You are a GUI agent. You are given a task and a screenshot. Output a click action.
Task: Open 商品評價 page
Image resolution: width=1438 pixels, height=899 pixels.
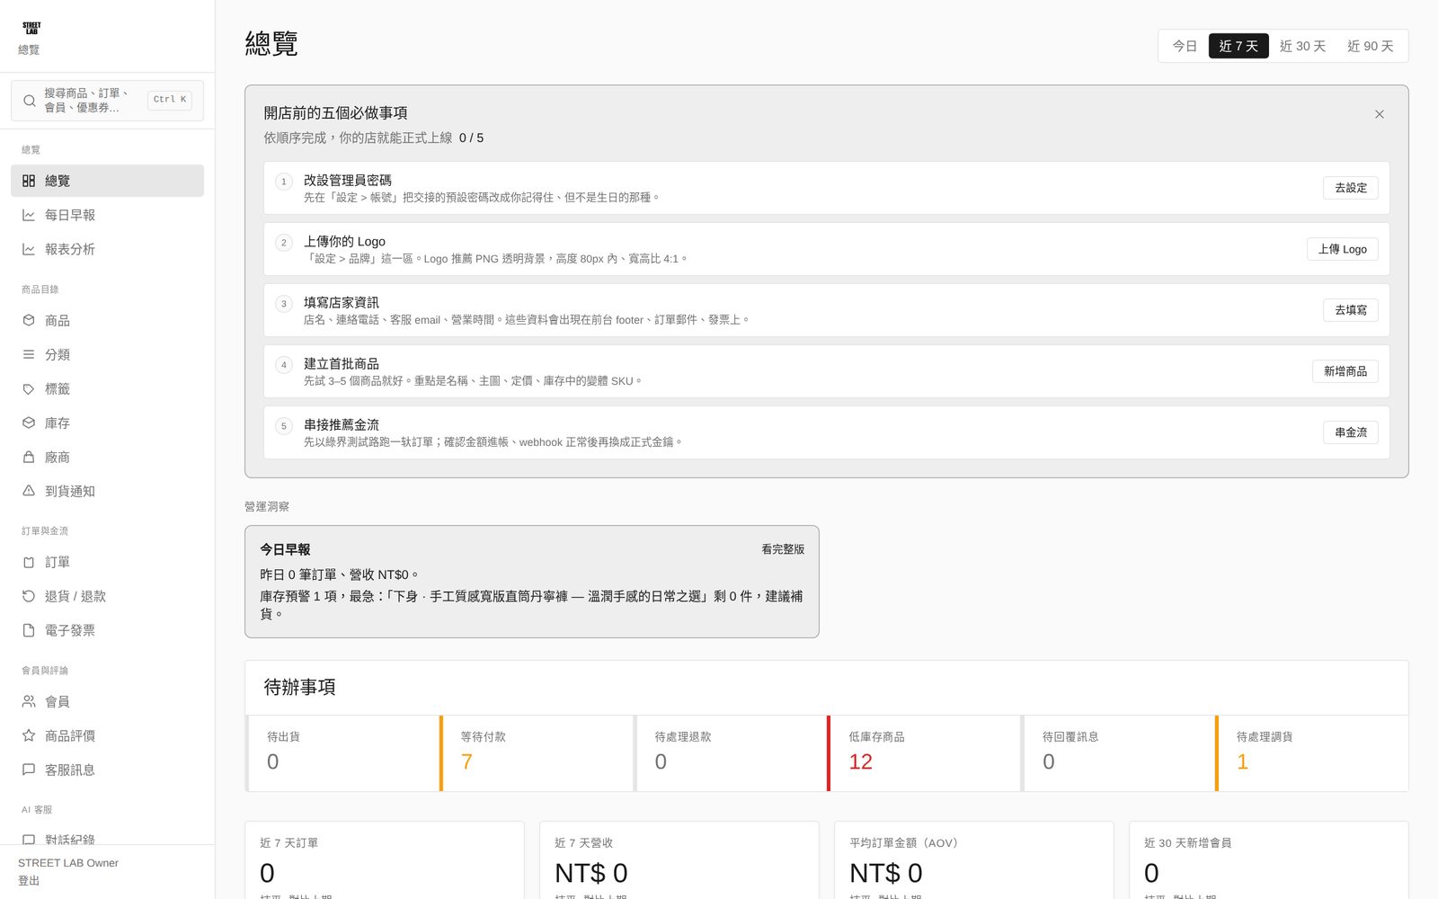point(107,735)
